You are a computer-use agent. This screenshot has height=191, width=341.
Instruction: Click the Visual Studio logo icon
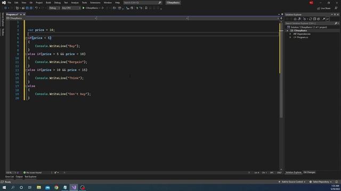pyautogui.click(x=4, y=3)
